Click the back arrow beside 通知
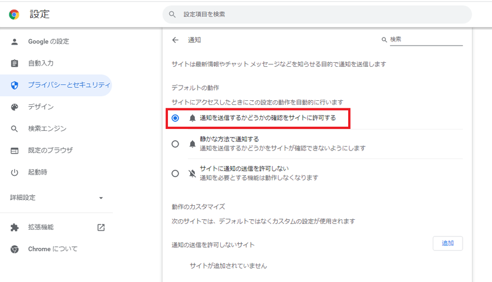The height and width of the screenshot is (282, 492). [175, 40]
